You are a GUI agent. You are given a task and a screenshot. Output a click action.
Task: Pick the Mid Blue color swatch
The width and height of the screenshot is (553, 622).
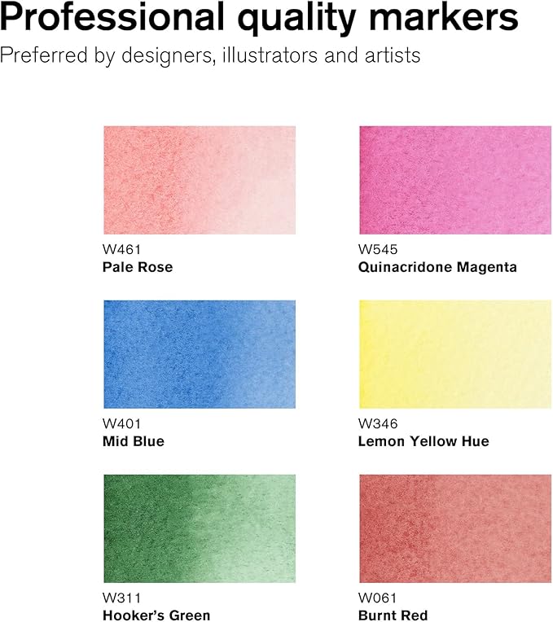200,354
